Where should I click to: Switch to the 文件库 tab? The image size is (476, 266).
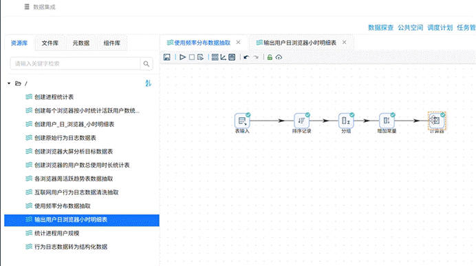click(50, 43)
